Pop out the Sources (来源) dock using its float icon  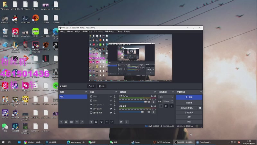116,92
